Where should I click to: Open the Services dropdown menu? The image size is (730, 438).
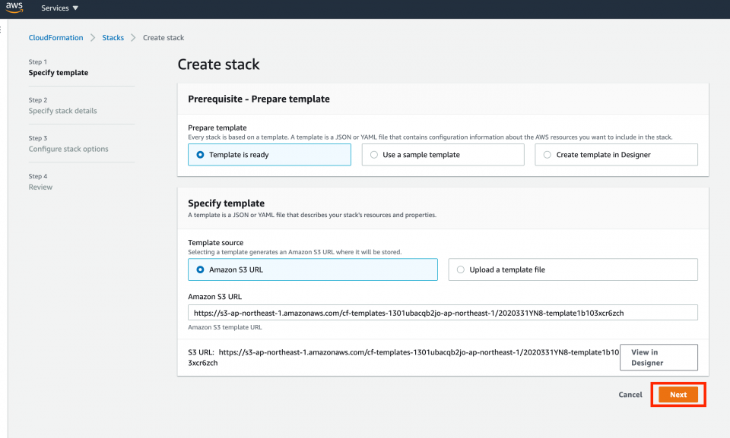[x=59, y=8]
